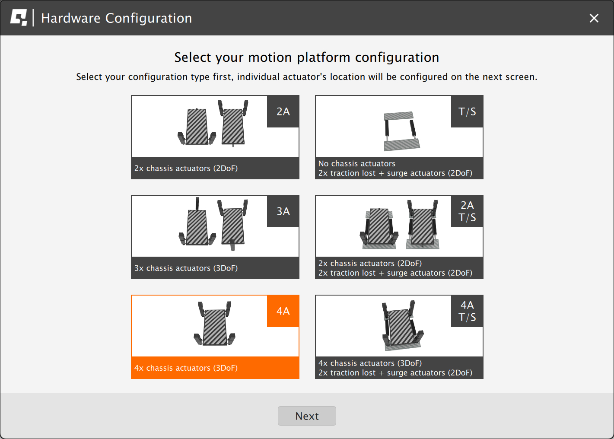Click the 2A badge icon
Screen dimensions: 614x439
click(x=283, y=111)
